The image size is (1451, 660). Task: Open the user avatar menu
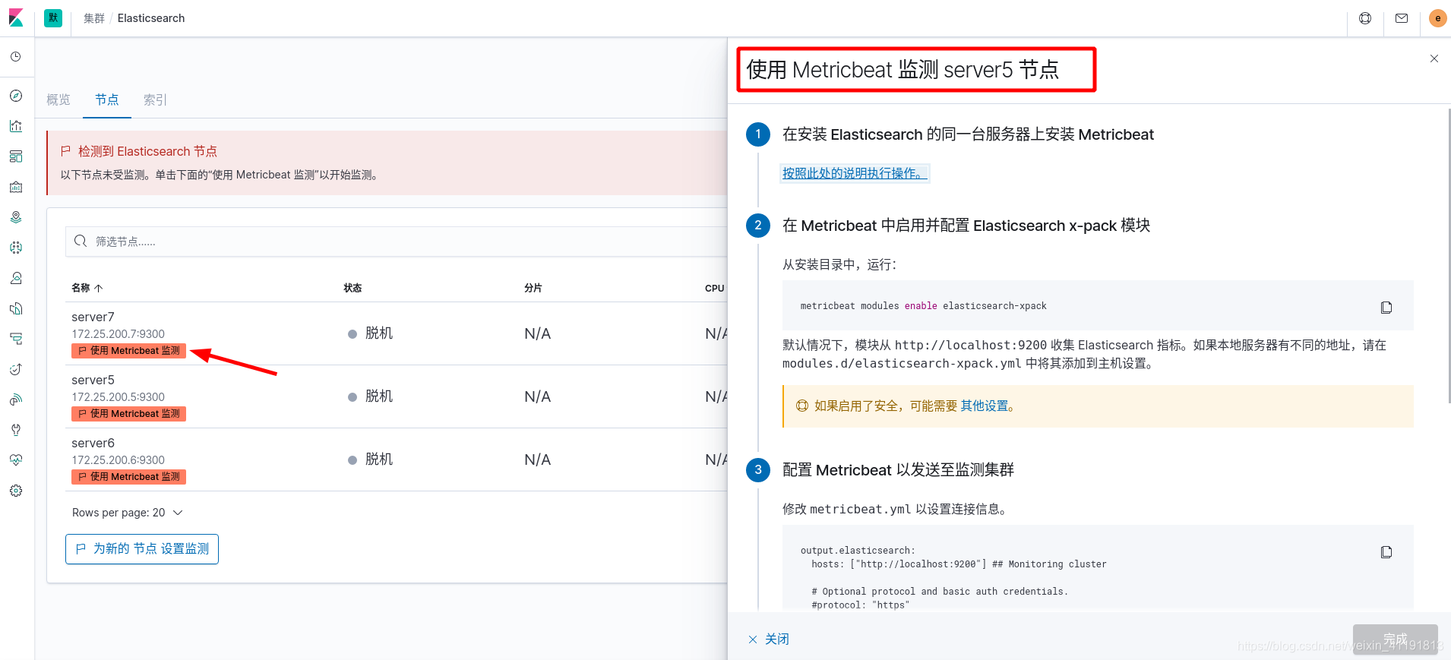coord(1437,18)
